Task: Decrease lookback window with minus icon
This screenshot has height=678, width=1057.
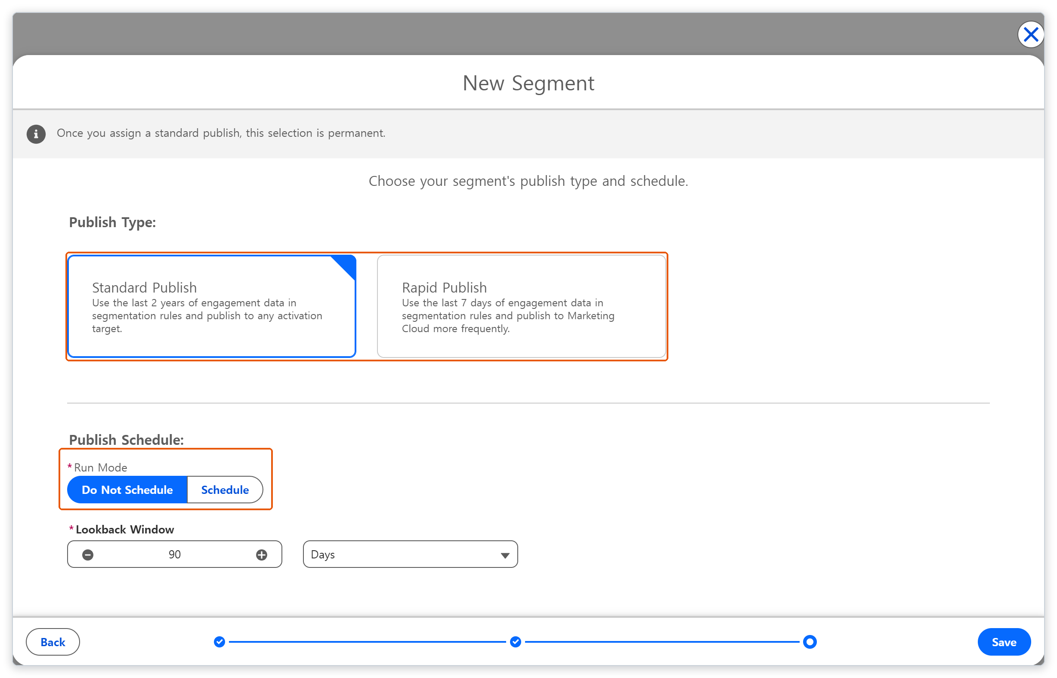Action: 88,554
